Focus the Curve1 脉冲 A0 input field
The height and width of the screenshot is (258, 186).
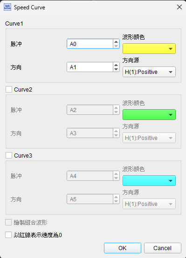point(90,44)
